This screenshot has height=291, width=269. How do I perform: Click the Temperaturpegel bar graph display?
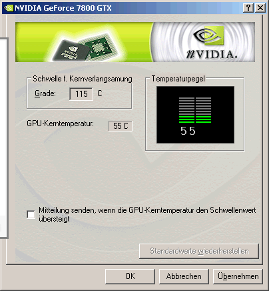coord(195,115)
